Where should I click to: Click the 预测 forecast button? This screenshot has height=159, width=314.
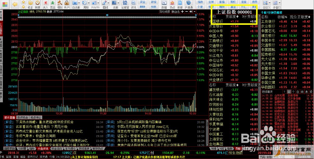(x=154, y=7)
